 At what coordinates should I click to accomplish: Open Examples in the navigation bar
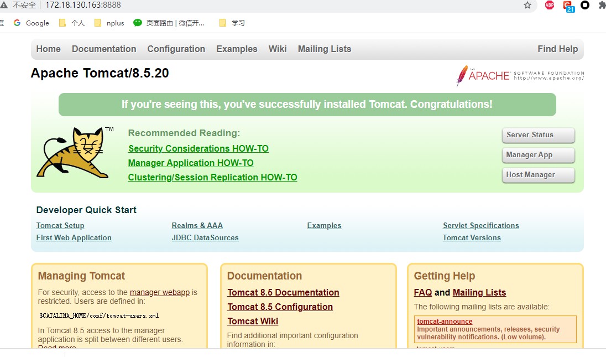237,49
